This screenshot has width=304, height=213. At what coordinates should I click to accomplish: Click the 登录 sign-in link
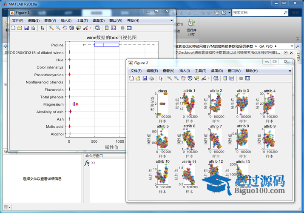pos(295,13)
